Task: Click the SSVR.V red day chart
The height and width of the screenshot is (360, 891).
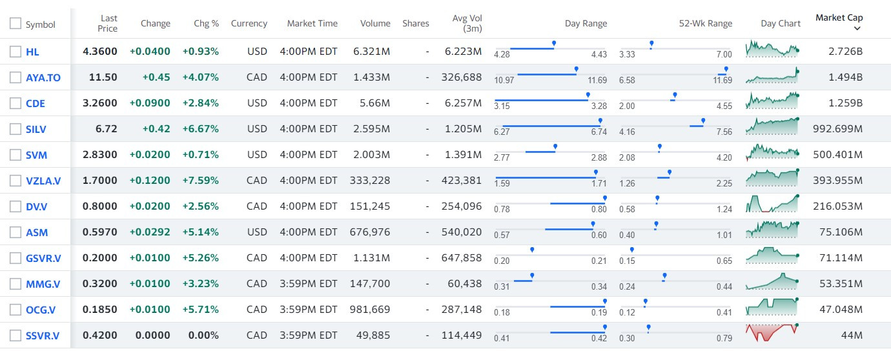Action: click(772, 334)
